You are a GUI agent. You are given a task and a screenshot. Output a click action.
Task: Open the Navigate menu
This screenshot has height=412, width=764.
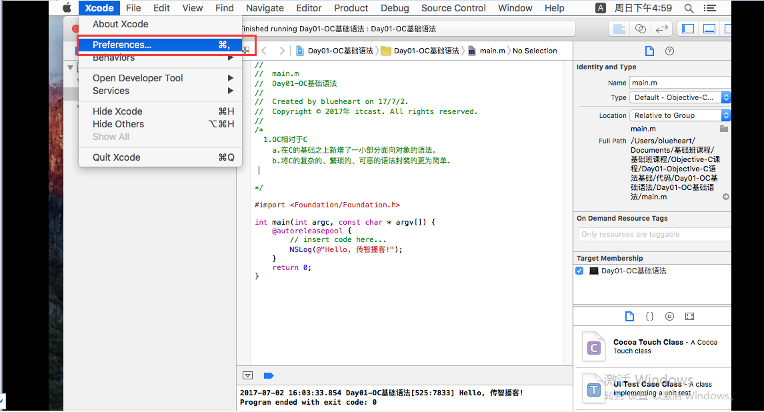click(x=265, y=8)
